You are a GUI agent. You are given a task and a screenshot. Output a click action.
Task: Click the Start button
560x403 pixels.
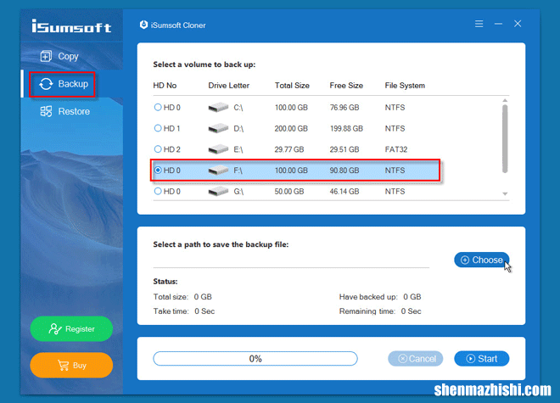click(481, 358)
